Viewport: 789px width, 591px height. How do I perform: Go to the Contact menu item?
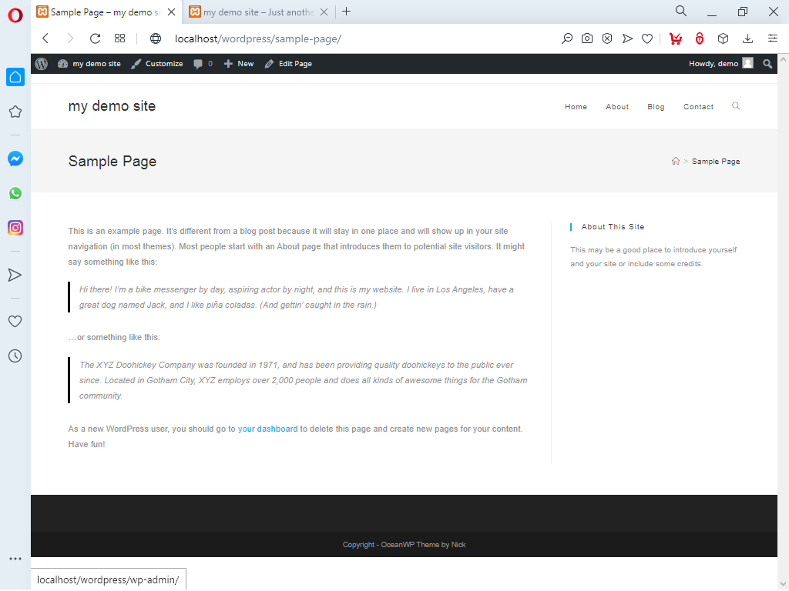click(698, 107)
